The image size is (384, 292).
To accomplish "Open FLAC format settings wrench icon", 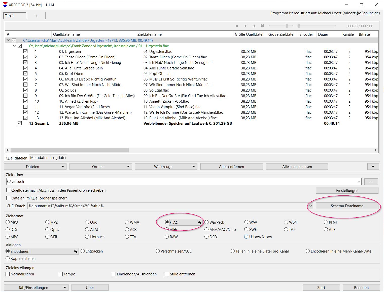I will point(200,222).
